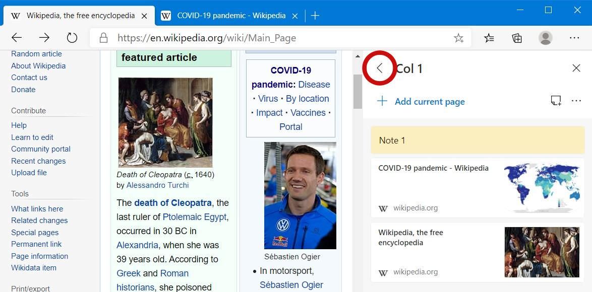Open the user profile avatar
This screenshot has width=592, height=292.
546,38
